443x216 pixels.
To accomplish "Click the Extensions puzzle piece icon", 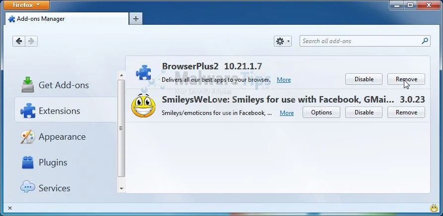I will pos(28,110).
